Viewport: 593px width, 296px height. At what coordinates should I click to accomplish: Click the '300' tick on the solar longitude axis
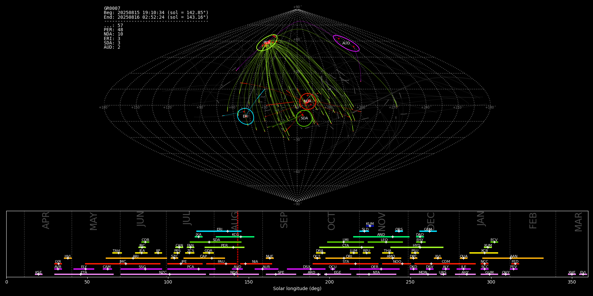click(x=491, y=282)
